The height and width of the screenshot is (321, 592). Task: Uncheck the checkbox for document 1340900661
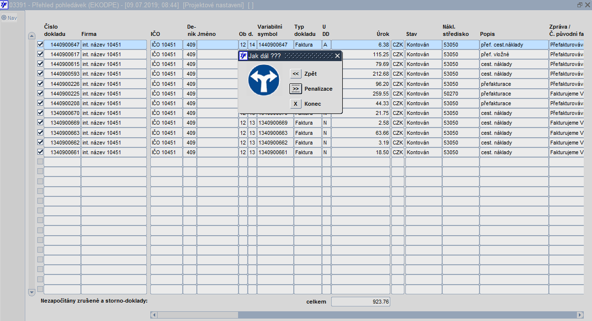coord(40,152)
